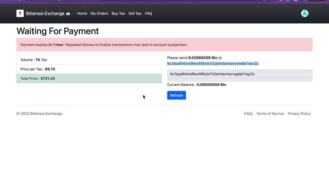Image resolution: width=329 pixels, height=185 pixels.
Task: Click the Current Balance 0.00000000 Btc text
Action: coord(196,85)
